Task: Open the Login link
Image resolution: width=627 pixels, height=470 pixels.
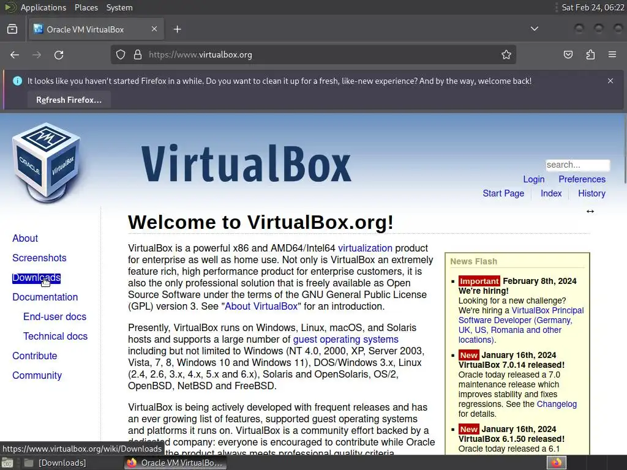Action: click(534, 179)
